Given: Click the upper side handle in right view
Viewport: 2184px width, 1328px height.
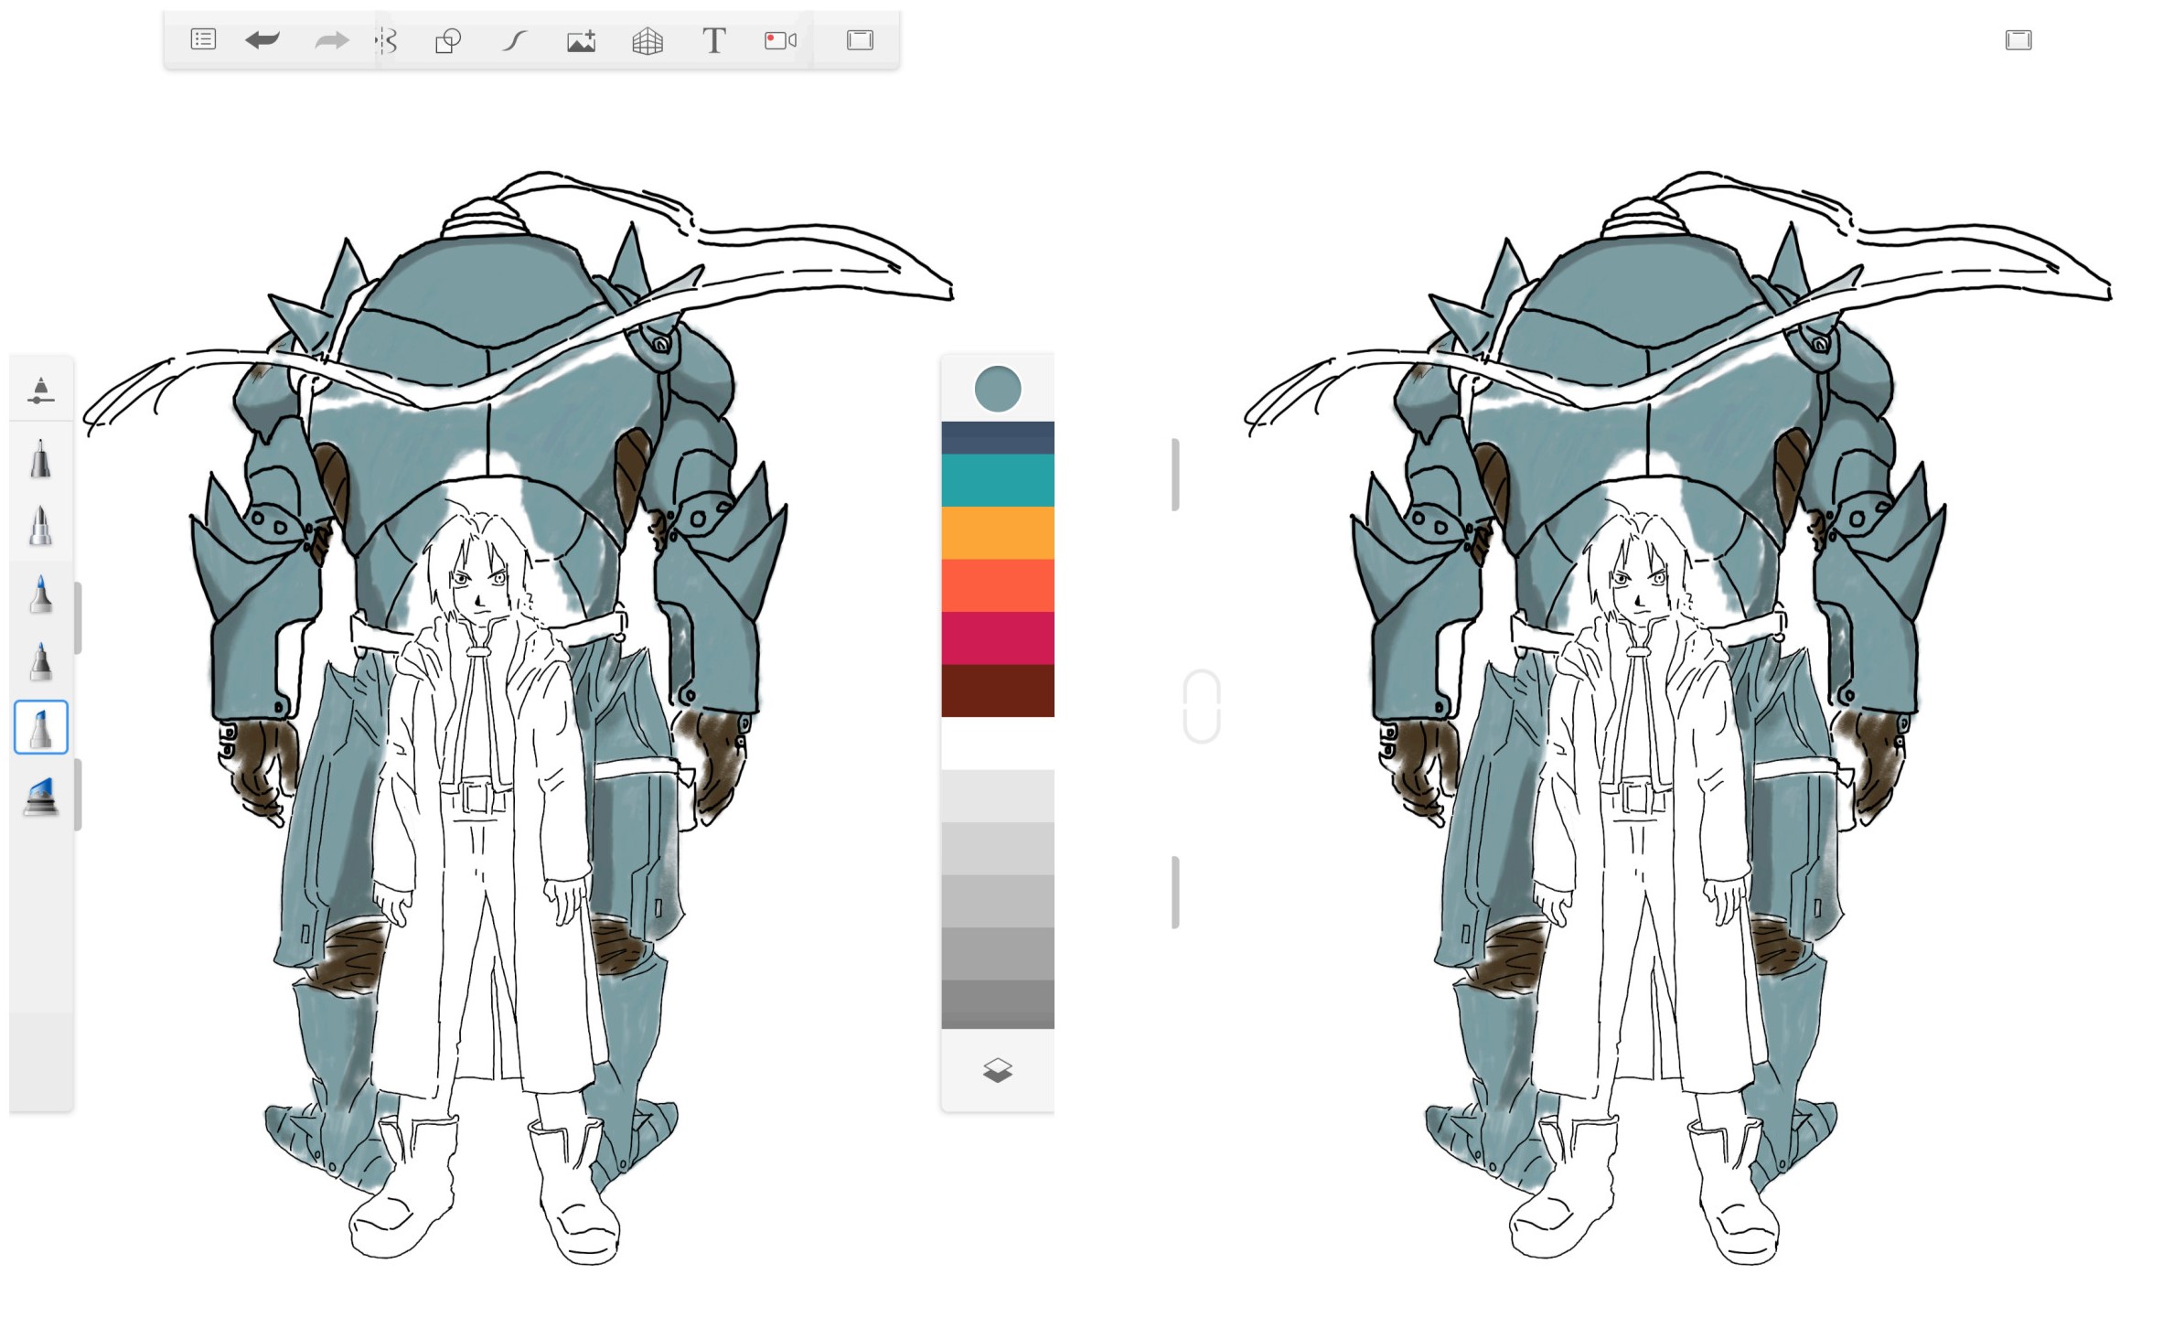Looking at the screenshot, I should tap(1175, 475).
